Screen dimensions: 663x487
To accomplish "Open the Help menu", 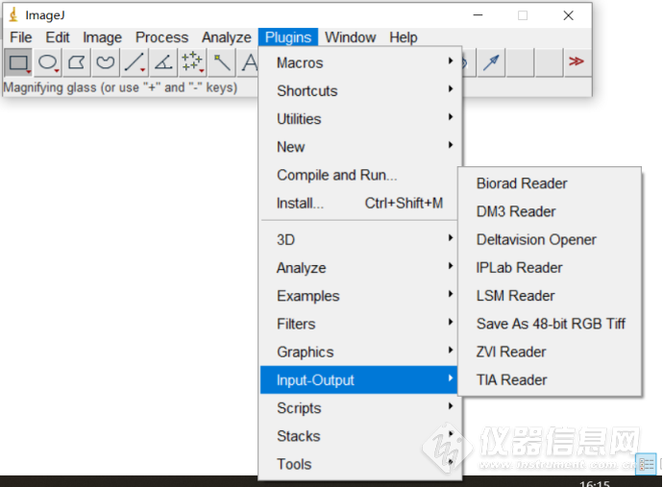I will click(x=403, y=37).
